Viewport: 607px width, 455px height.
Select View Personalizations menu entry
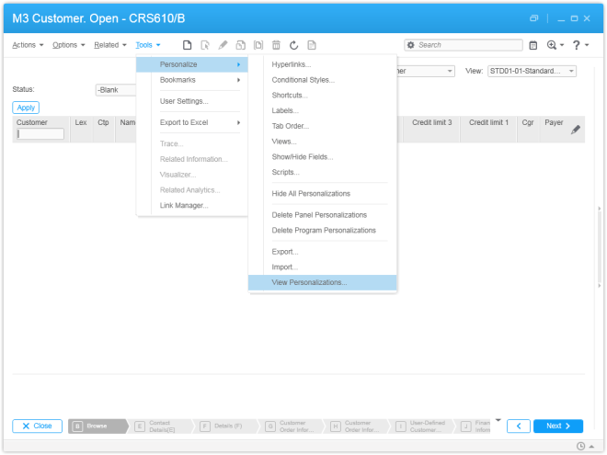tap(310, 282)
